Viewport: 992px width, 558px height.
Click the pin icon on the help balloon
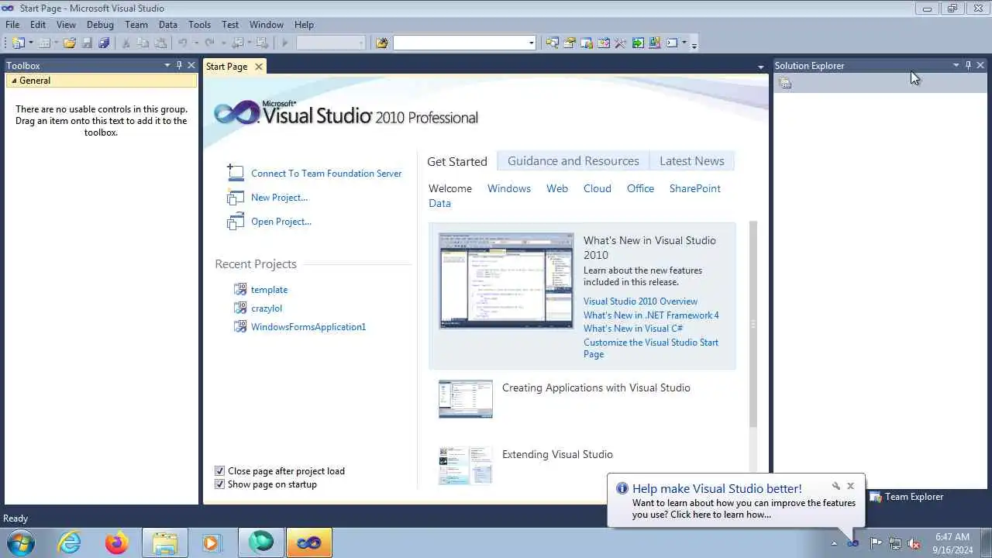(x=836, y=486)
